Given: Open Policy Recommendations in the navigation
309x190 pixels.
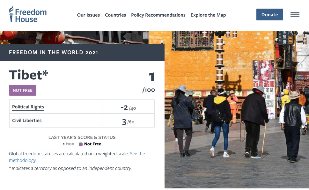Looking at the screenshot, I should point(158,15).
